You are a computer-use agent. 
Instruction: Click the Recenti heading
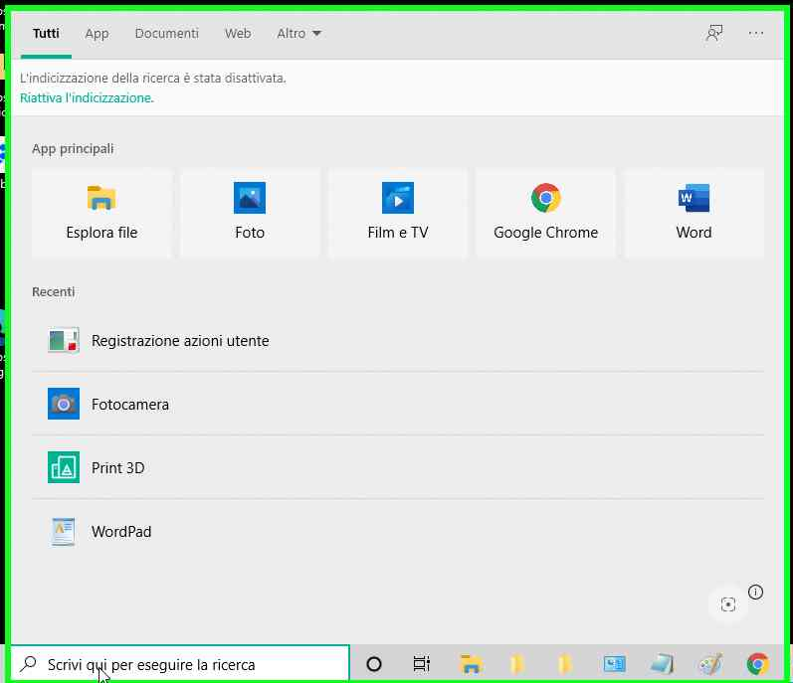[53, 292]
